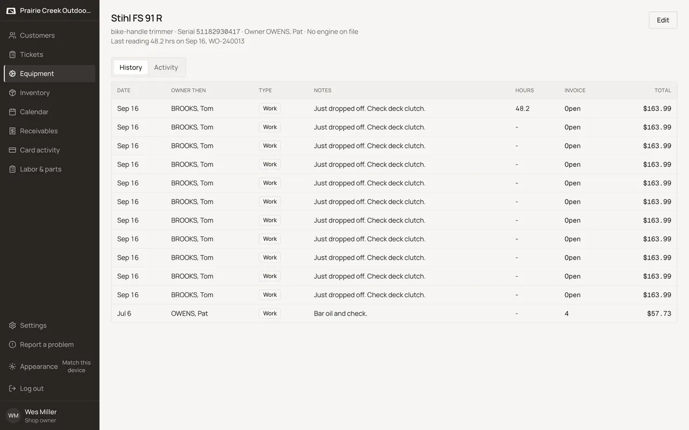This screenshot has width=689, height=430.
Task: Click the Jul 6 date cell
Action: (x=124, y=313)
